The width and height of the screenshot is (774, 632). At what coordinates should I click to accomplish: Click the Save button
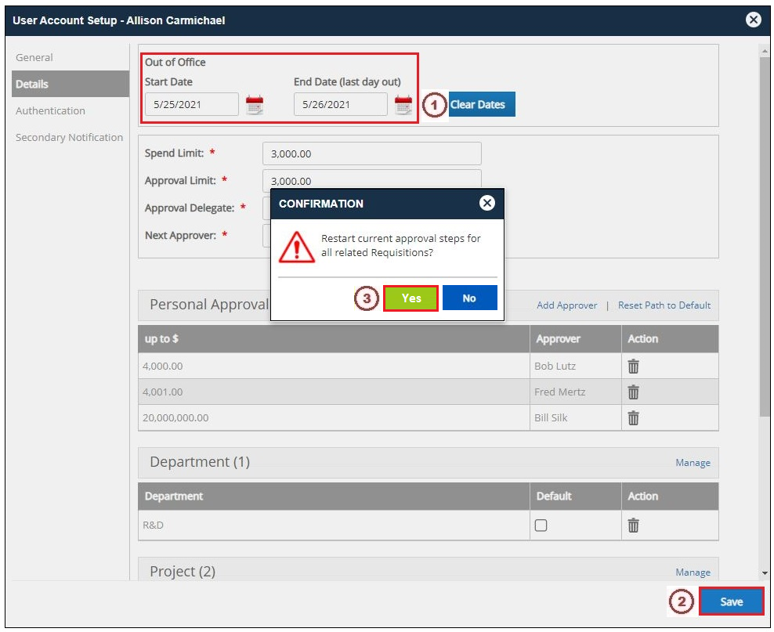(731, 601)
